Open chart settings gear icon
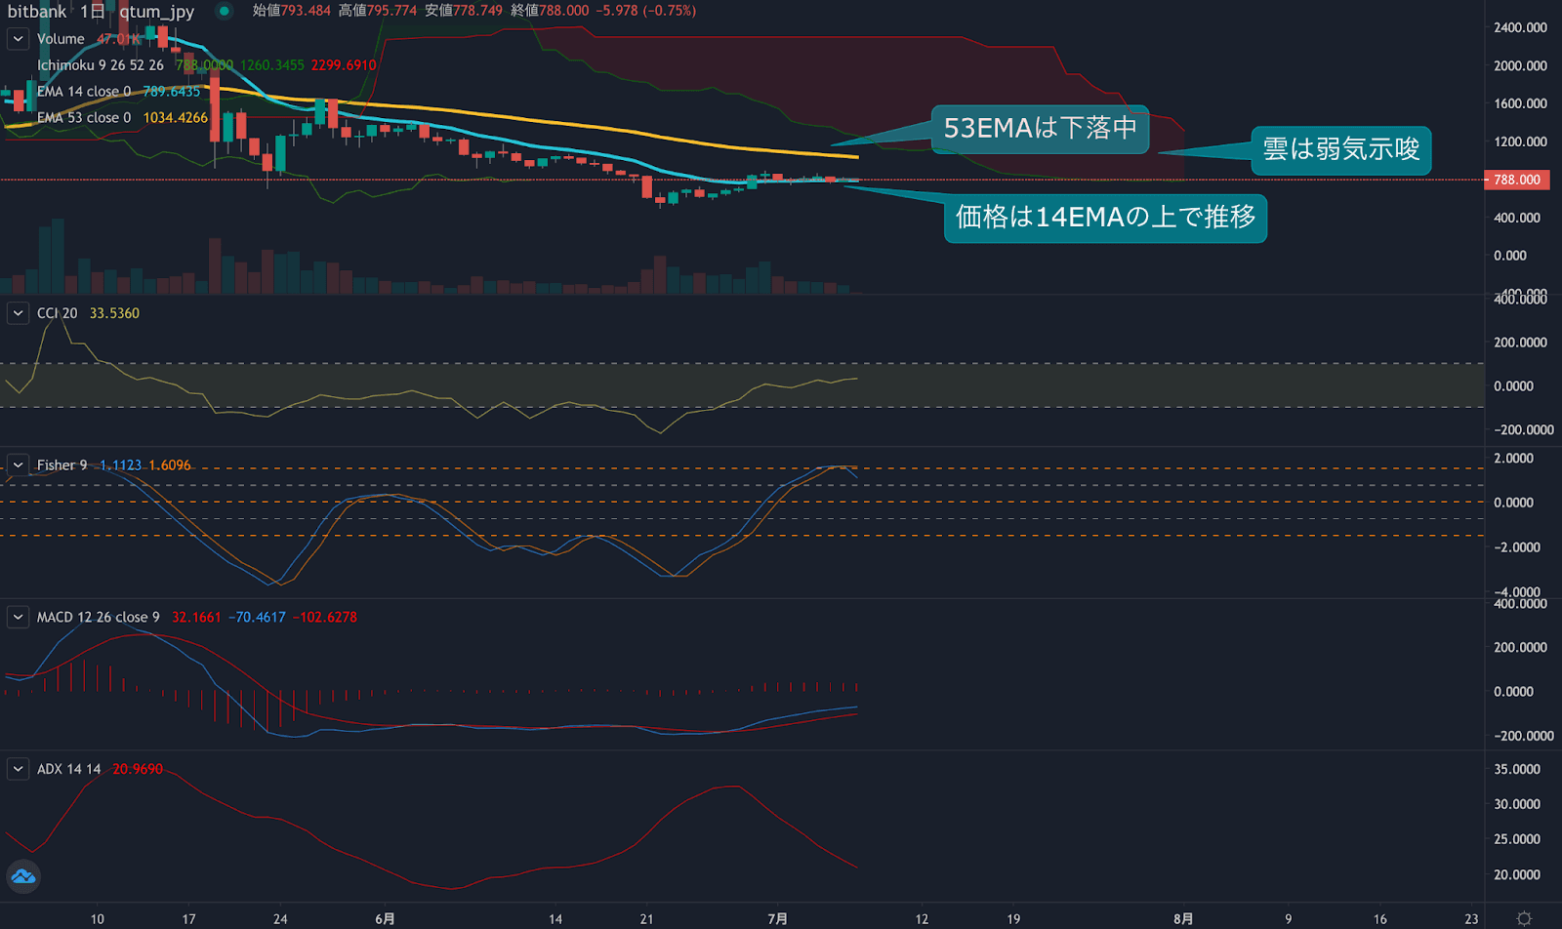This screenshot has width=1562, height=929. click(1523, 918)
